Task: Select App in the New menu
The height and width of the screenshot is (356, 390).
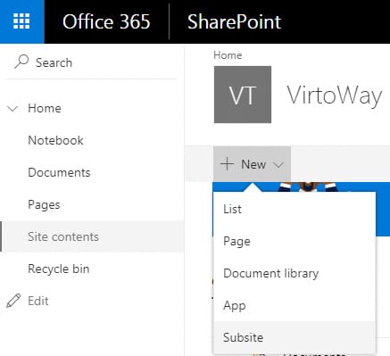Action: tap(295, 305)
